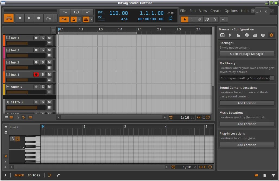
Task: Solo the Inst 2 track
Action: pos(43,50)
